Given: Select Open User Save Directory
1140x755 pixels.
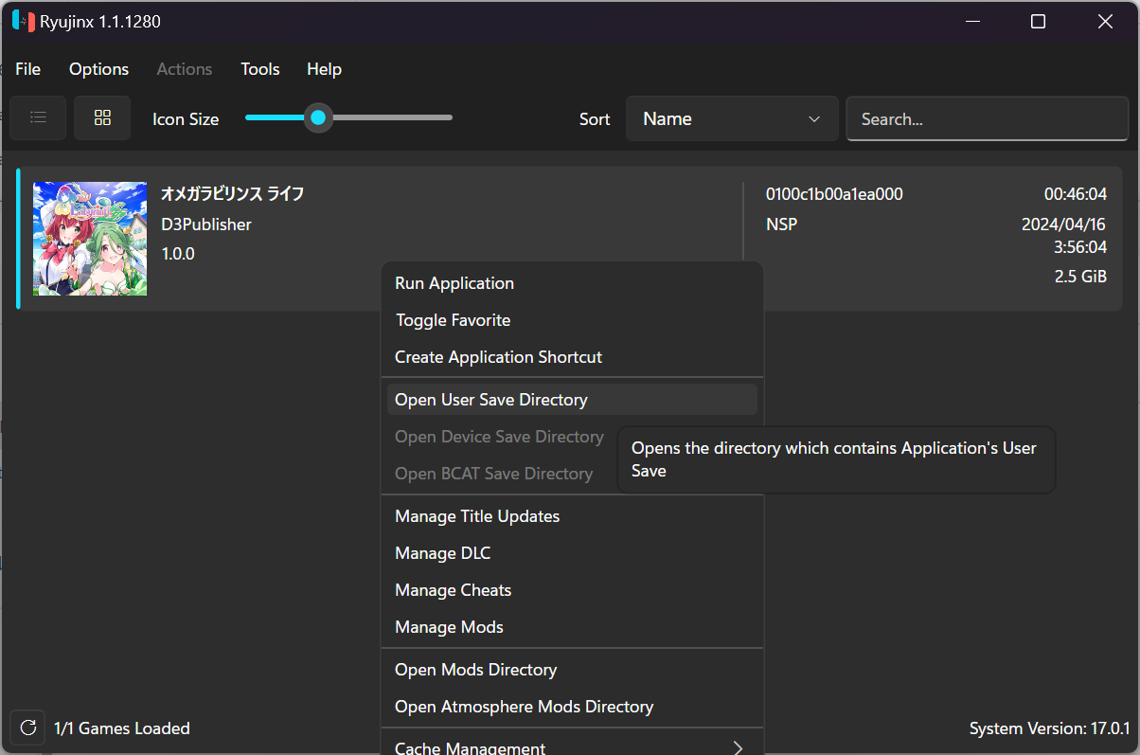Looking at the screenshot, I should (572, 400).
